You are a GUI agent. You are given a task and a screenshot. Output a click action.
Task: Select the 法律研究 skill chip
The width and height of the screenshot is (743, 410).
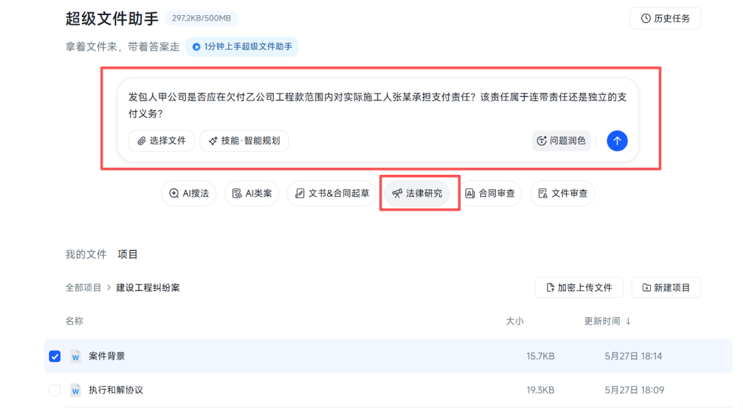pyautogui.click(x=417, y=193)
